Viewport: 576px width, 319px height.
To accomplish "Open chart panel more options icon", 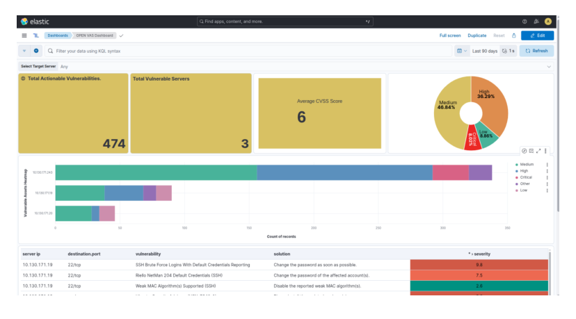I will (x=545, y=151).
